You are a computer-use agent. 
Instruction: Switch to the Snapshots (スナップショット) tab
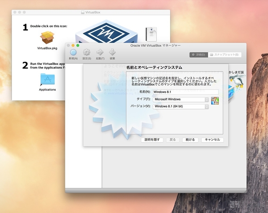point(225,54)
